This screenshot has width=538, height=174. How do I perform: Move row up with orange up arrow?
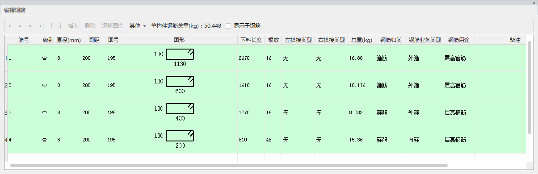51,26
